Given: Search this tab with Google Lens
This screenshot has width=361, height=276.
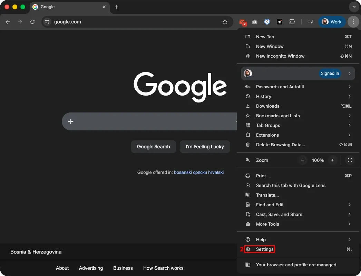Looking at the screenshot, I should point(298,186).
